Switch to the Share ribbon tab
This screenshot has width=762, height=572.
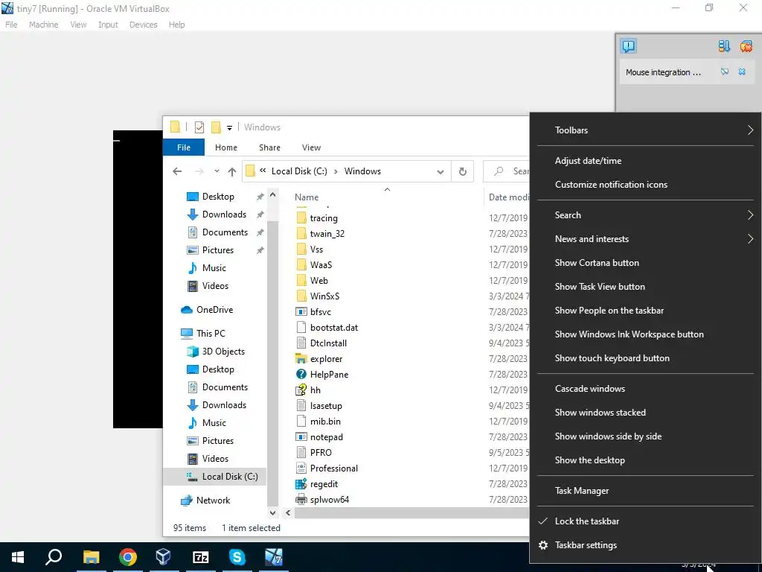269,147
